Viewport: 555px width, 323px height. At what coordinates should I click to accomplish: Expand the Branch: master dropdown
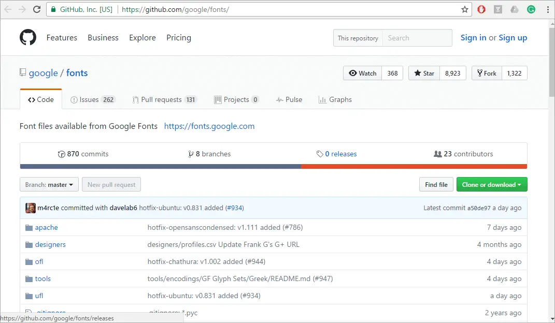[49, 184]
